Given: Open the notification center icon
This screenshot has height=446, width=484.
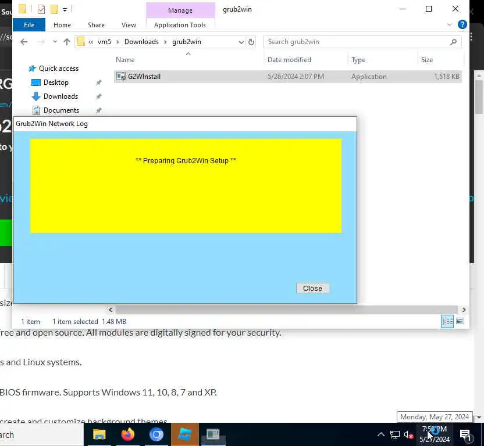Looking at the screenshot, I should coord(465,434).
